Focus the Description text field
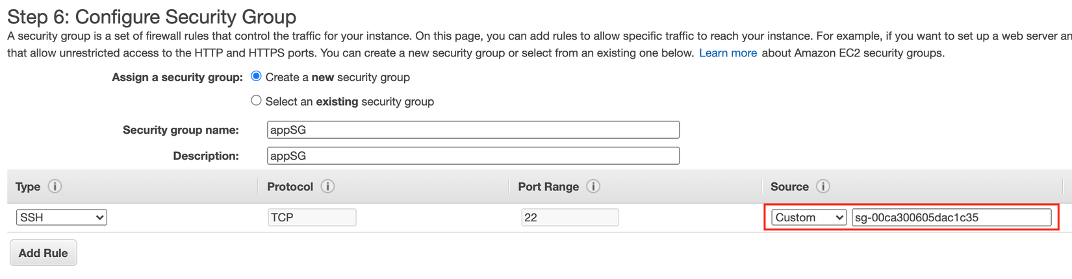Viewport: 1072px width, 279px height. pyautogui.click(x=473, y=156)
